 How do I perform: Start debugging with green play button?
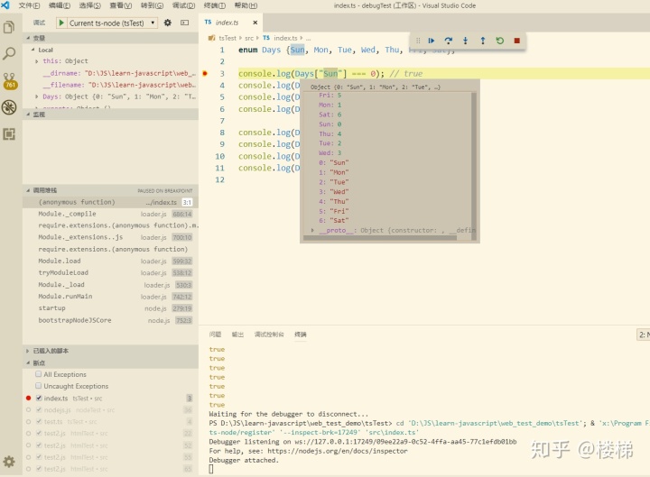(x=61, y=23)
